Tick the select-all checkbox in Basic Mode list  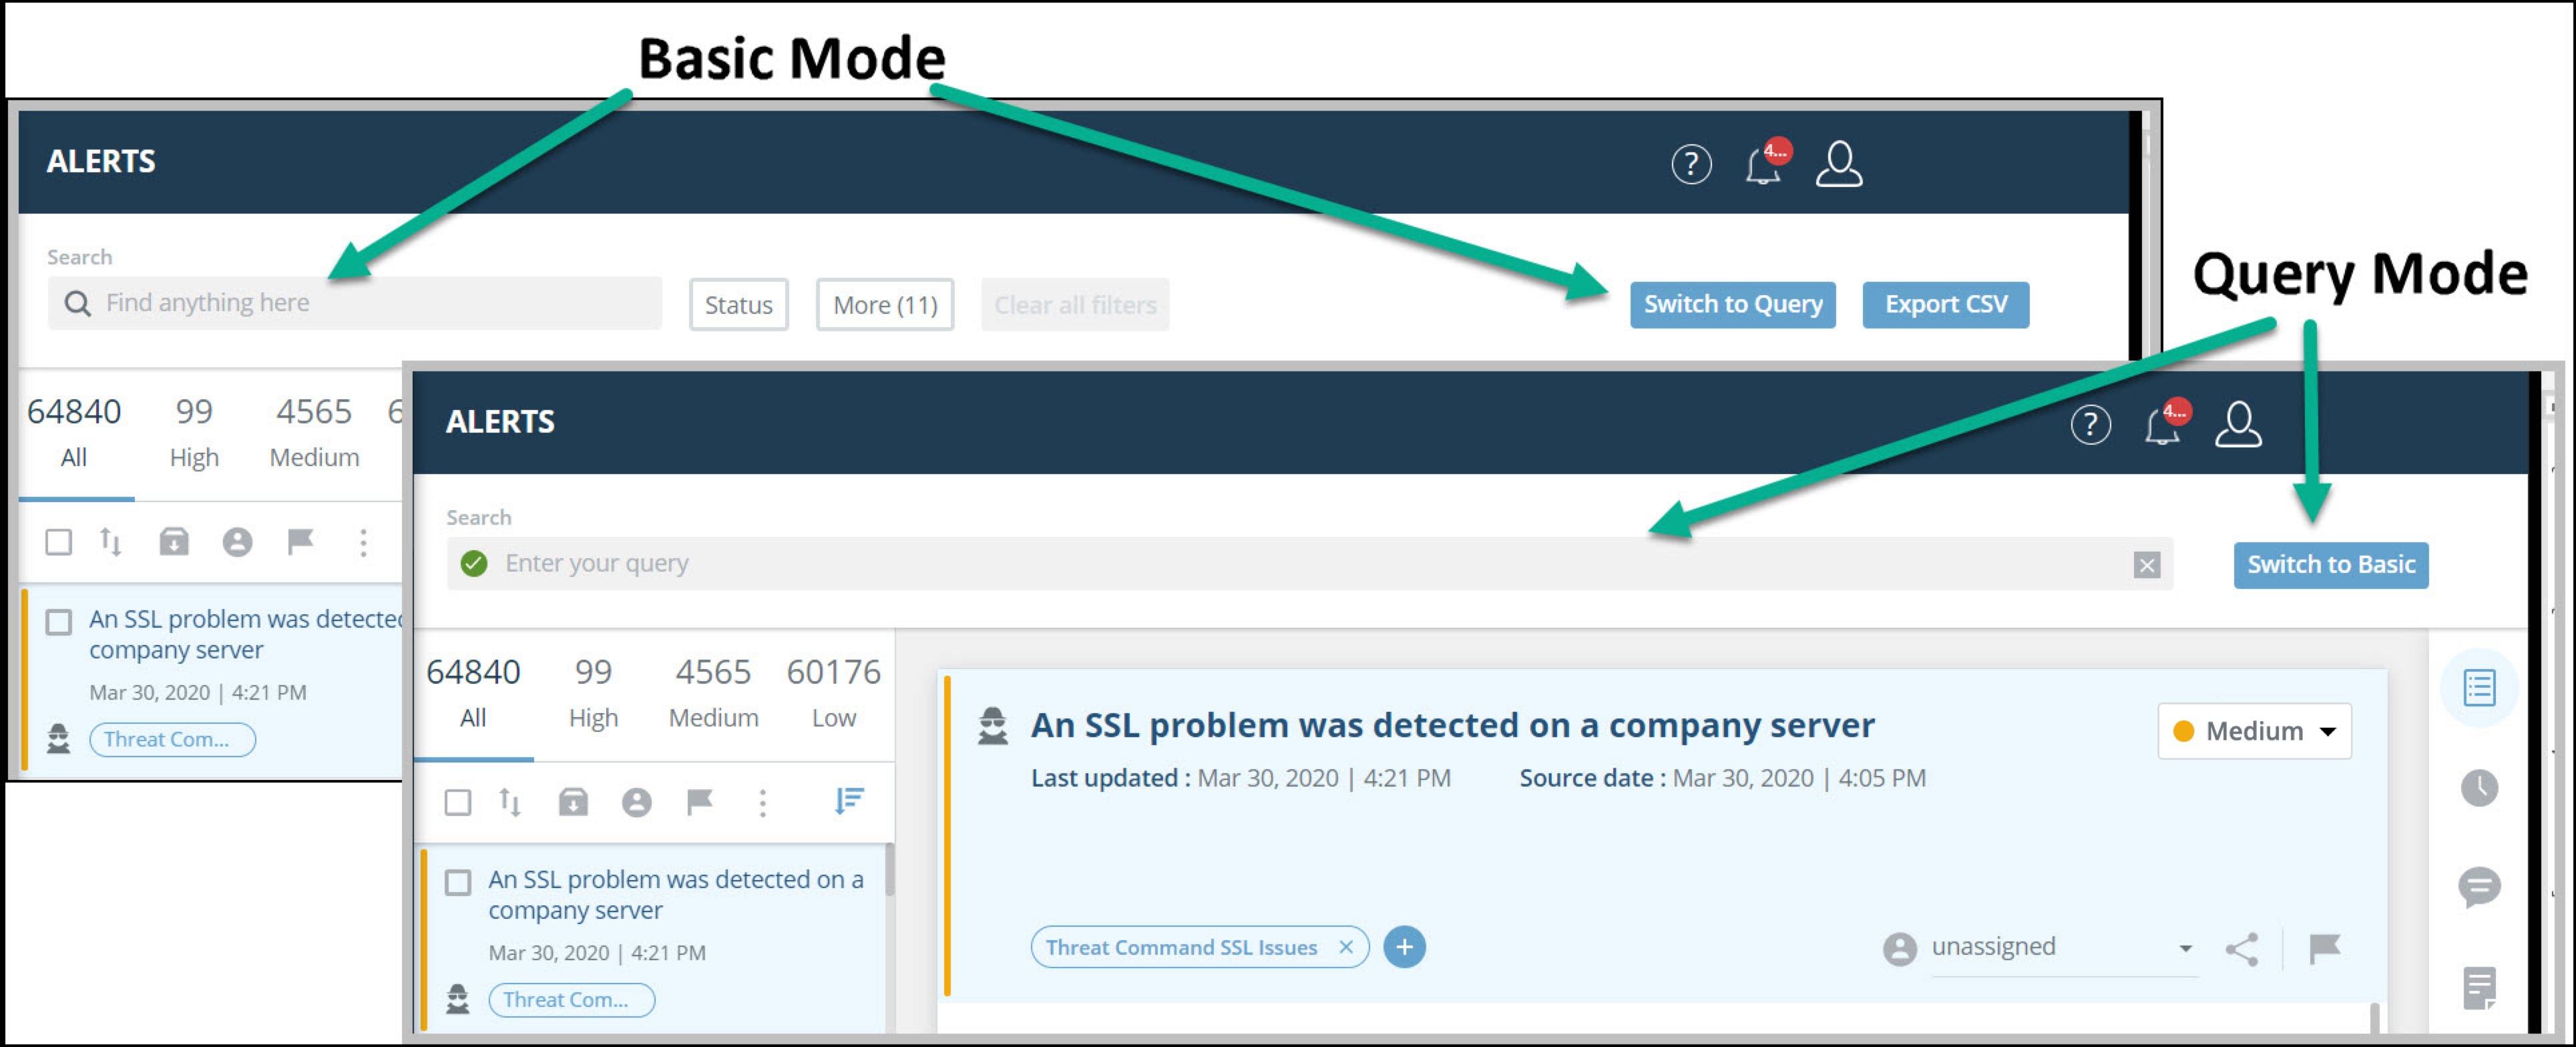coord(59,542)
